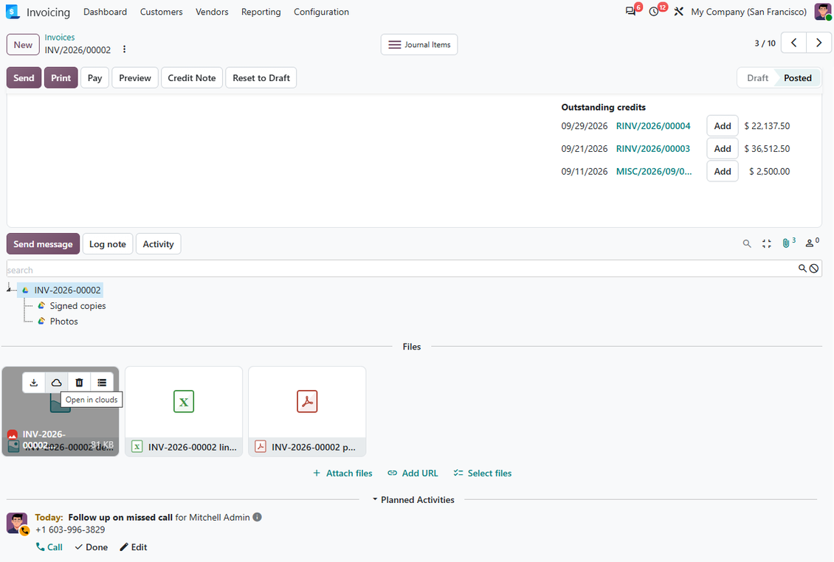Reset the invoice to Draft
The image size is (834, 562).
(x=261, y=77)
